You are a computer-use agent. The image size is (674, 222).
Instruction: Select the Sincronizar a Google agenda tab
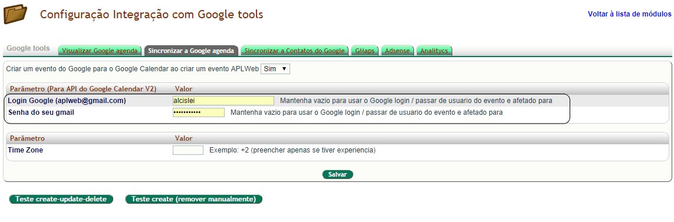[x=191, y=51]
